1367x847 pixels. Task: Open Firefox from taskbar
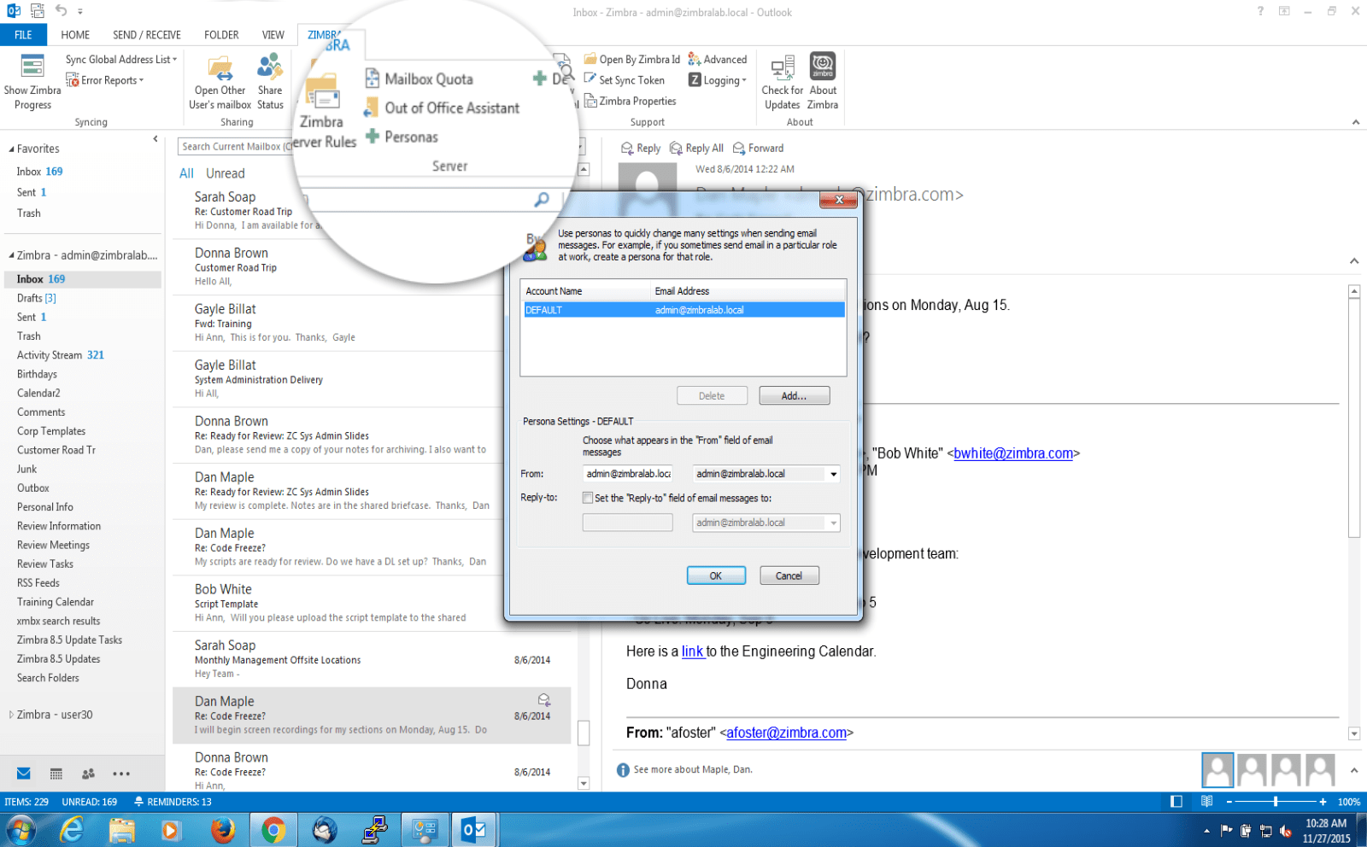223,829
